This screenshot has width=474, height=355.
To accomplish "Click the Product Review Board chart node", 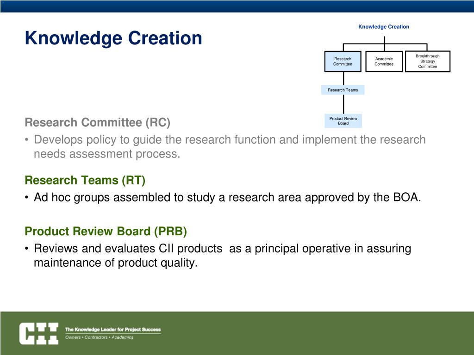I will 343,121.
